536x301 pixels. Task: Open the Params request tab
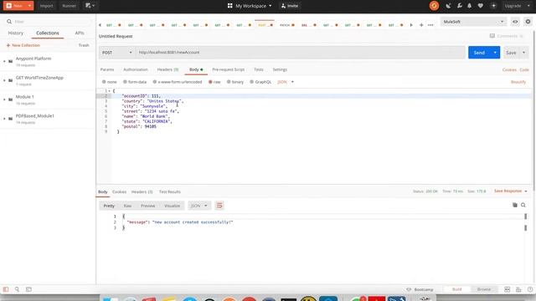coord(107,69)
